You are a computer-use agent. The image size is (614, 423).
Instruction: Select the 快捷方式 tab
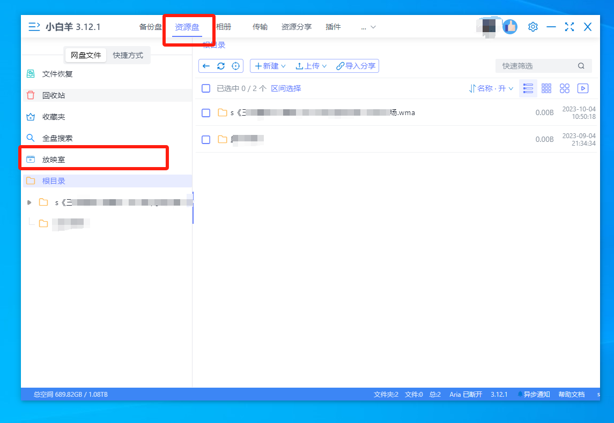point(128,55)
